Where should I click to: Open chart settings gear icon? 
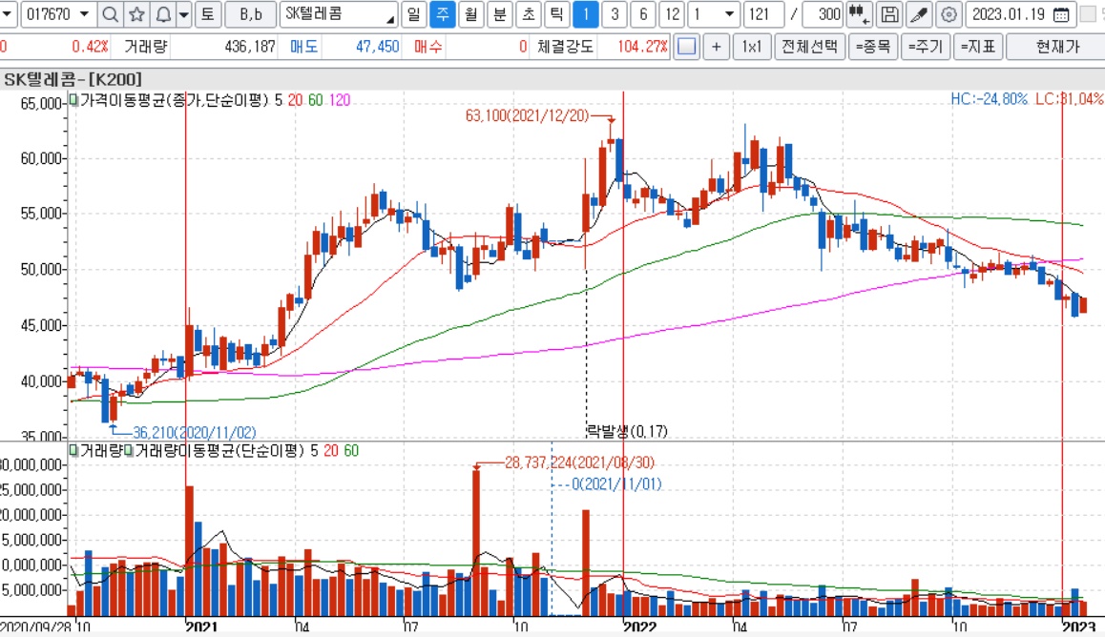pos(949,14)
